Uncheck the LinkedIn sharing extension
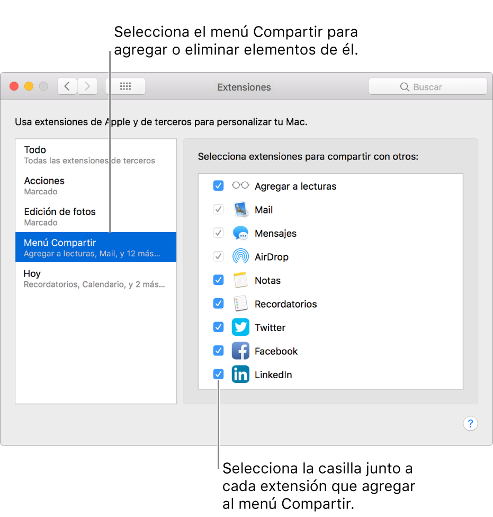The width and height of the screenshot is (493, 517). click(x=218, y=374)
